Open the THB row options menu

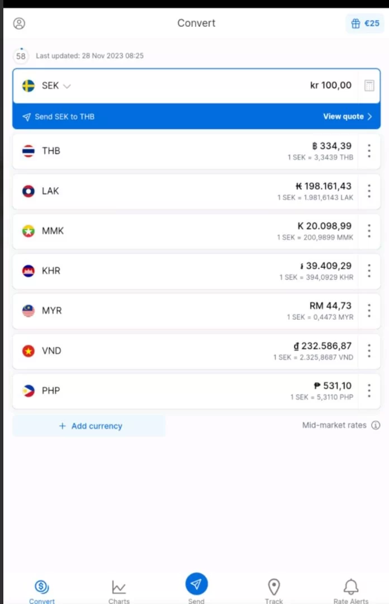point(369,151)
